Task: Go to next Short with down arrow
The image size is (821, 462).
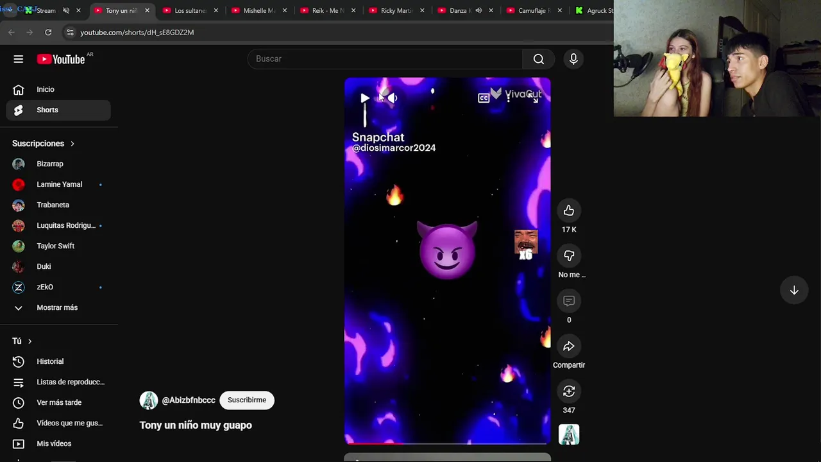Action: pos(794,290)
